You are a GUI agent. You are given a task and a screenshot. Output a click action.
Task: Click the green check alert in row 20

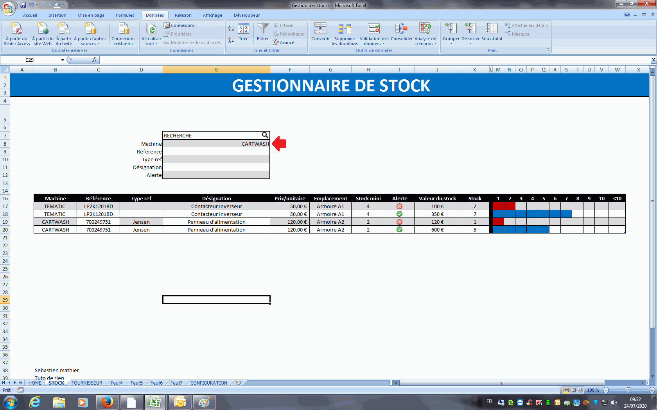[x=399, y=230]
